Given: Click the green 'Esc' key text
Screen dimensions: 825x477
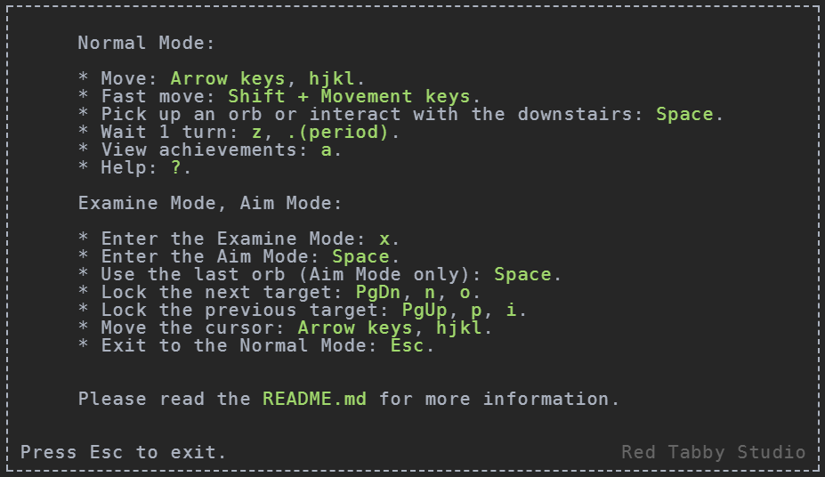Looking at the screenshot, I should (x=408, y=345).
